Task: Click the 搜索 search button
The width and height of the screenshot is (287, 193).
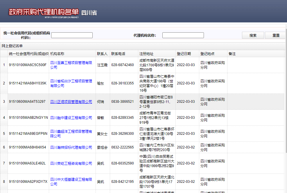Action: [x=253, y=35]
